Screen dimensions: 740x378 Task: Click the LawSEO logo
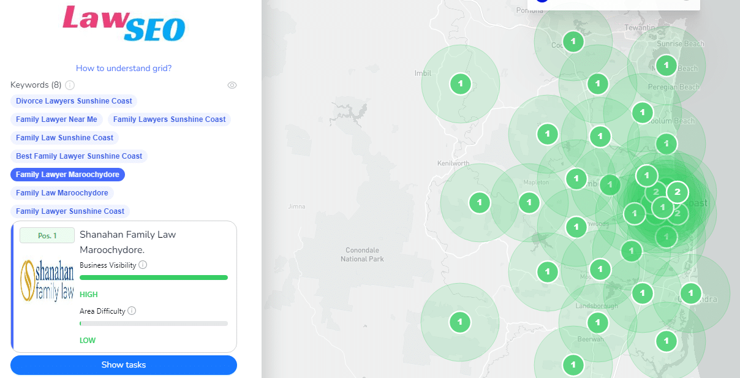[x=124, y=23]
